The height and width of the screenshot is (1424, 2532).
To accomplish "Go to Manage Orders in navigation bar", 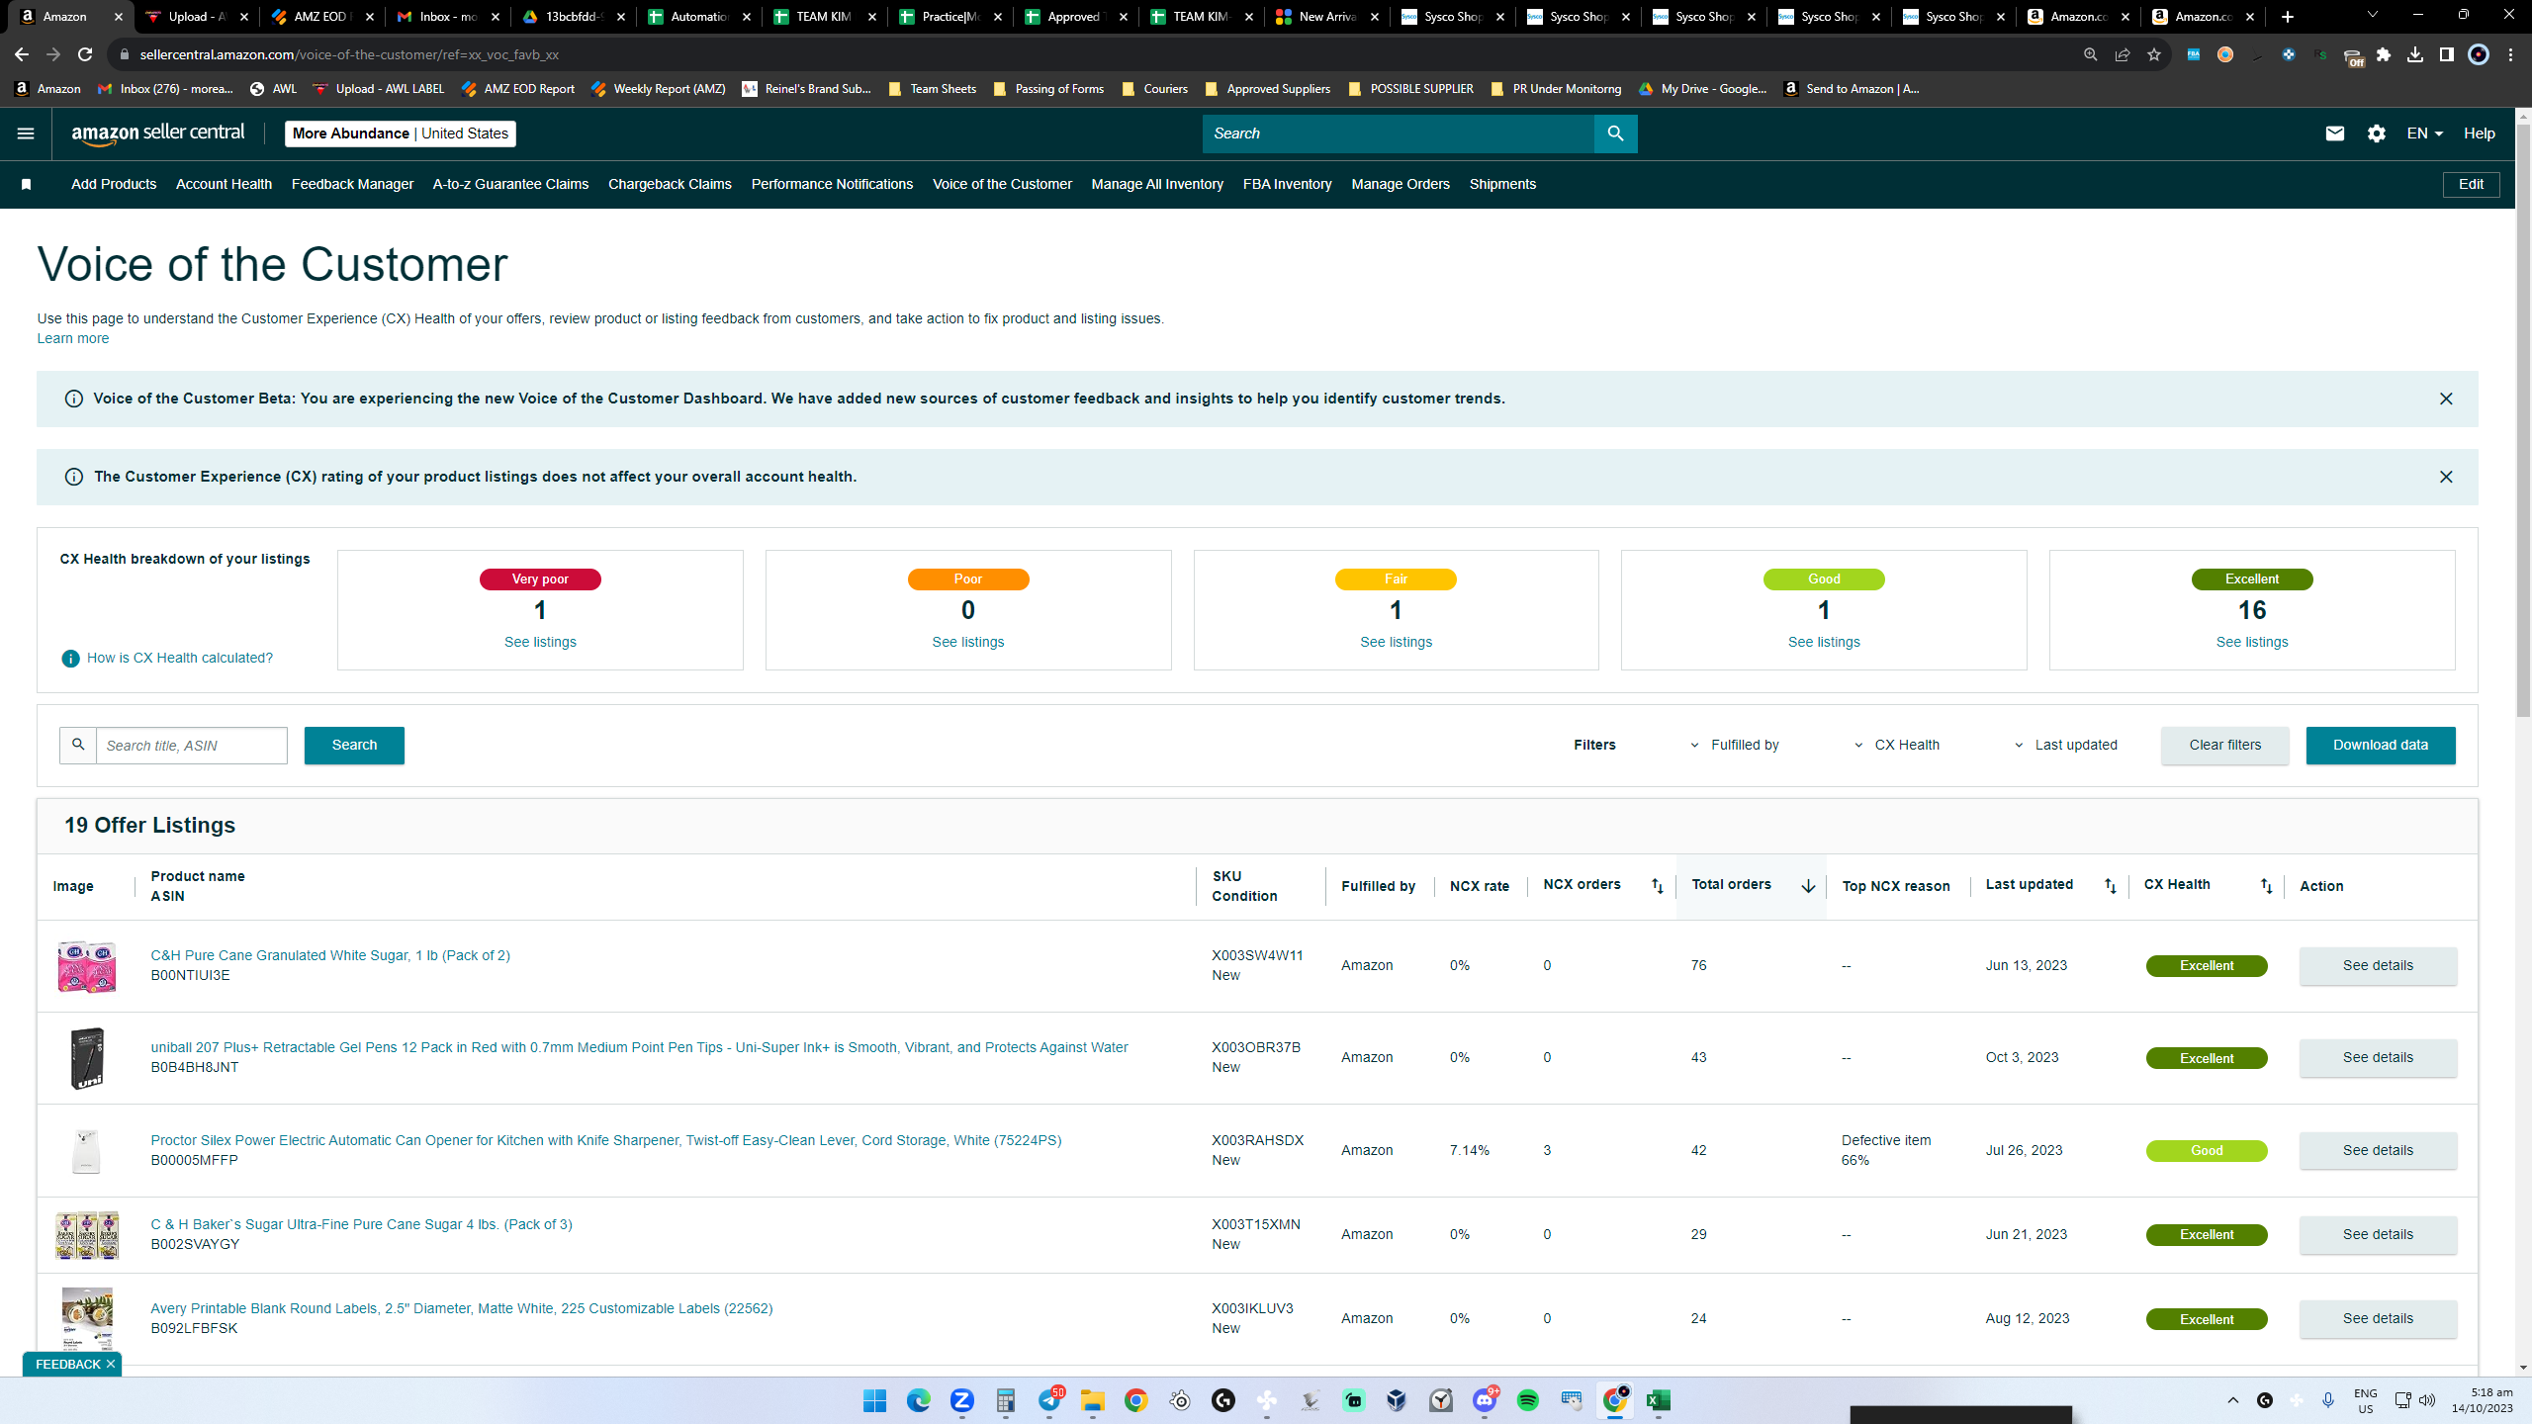I will 1401,185.
